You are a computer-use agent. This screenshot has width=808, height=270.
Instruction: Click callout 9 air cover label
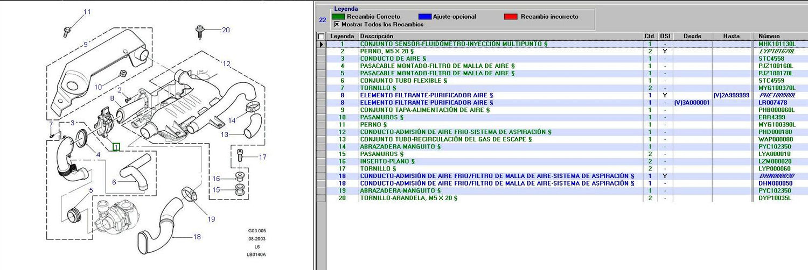point(85,44)
